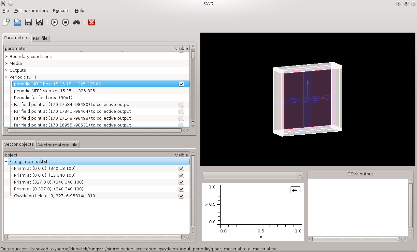Screen dimensions: 417x252
Task: Collapse the Periodic NFFF tree node
Action: point(6,77)
